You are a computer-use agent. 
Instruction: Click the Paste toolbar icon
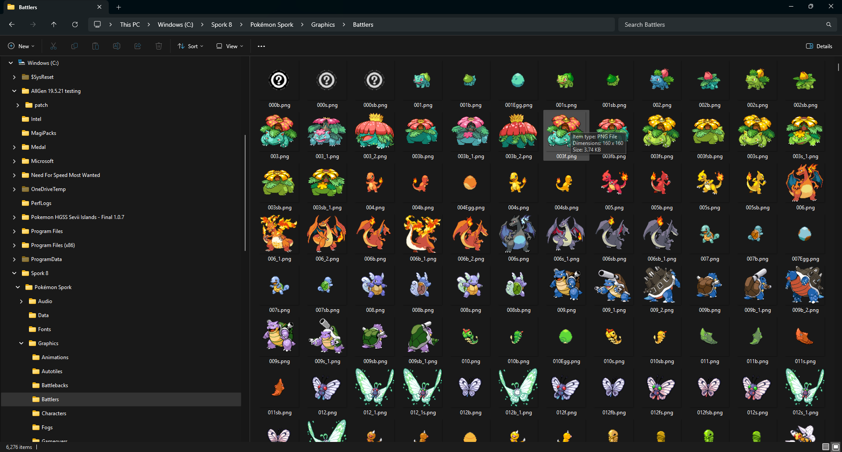(x=96, y=46)
